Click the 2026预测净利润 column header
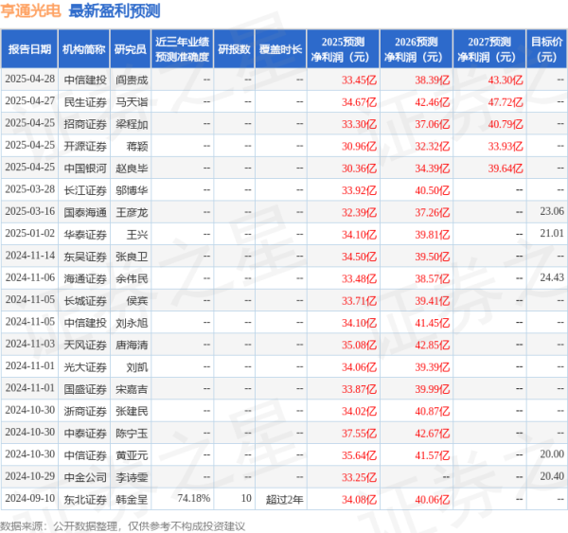This screenshot has width=568, height=533. [417, 49]
